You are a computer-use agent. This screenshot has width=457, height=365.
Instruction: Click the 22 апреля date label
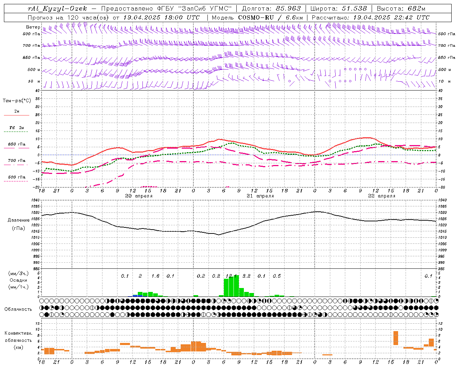click(382, 196)
